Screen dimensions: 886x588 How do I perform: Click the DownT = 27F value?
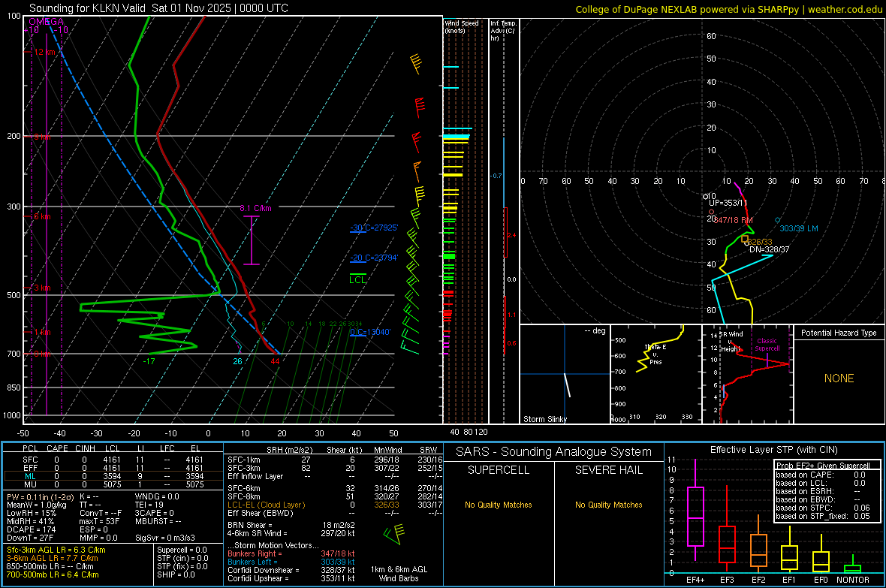[29, 538]
